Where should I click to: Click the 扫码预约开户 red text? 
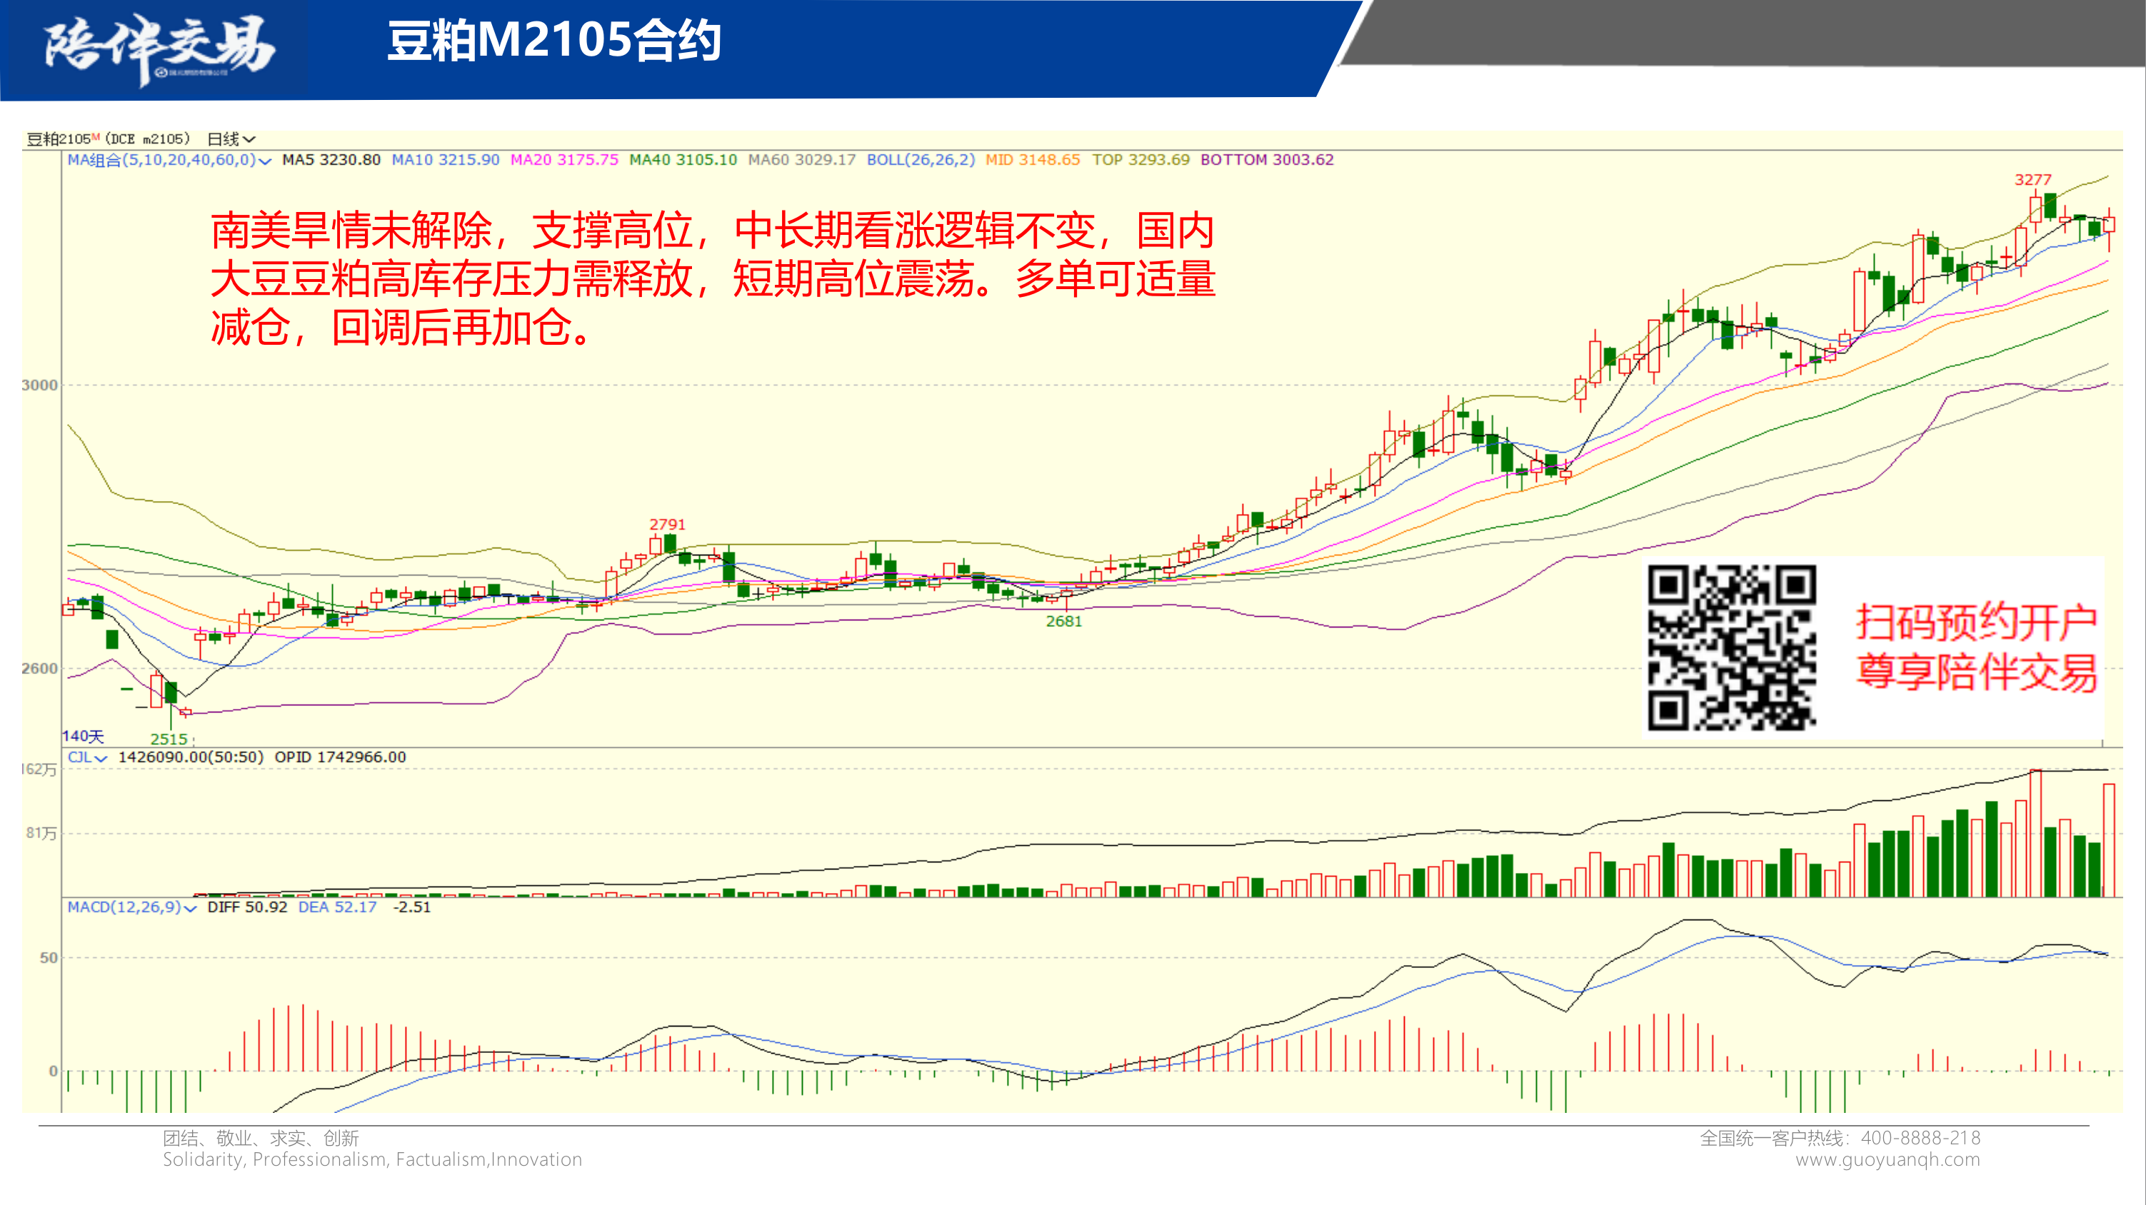coord(1975,621)
